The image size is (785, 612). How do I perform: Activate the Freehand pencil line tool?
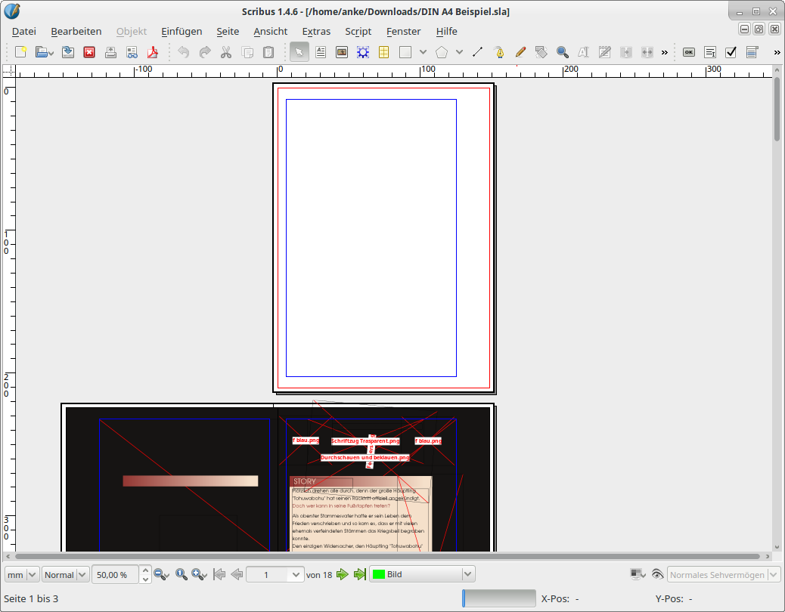(520, 52)
